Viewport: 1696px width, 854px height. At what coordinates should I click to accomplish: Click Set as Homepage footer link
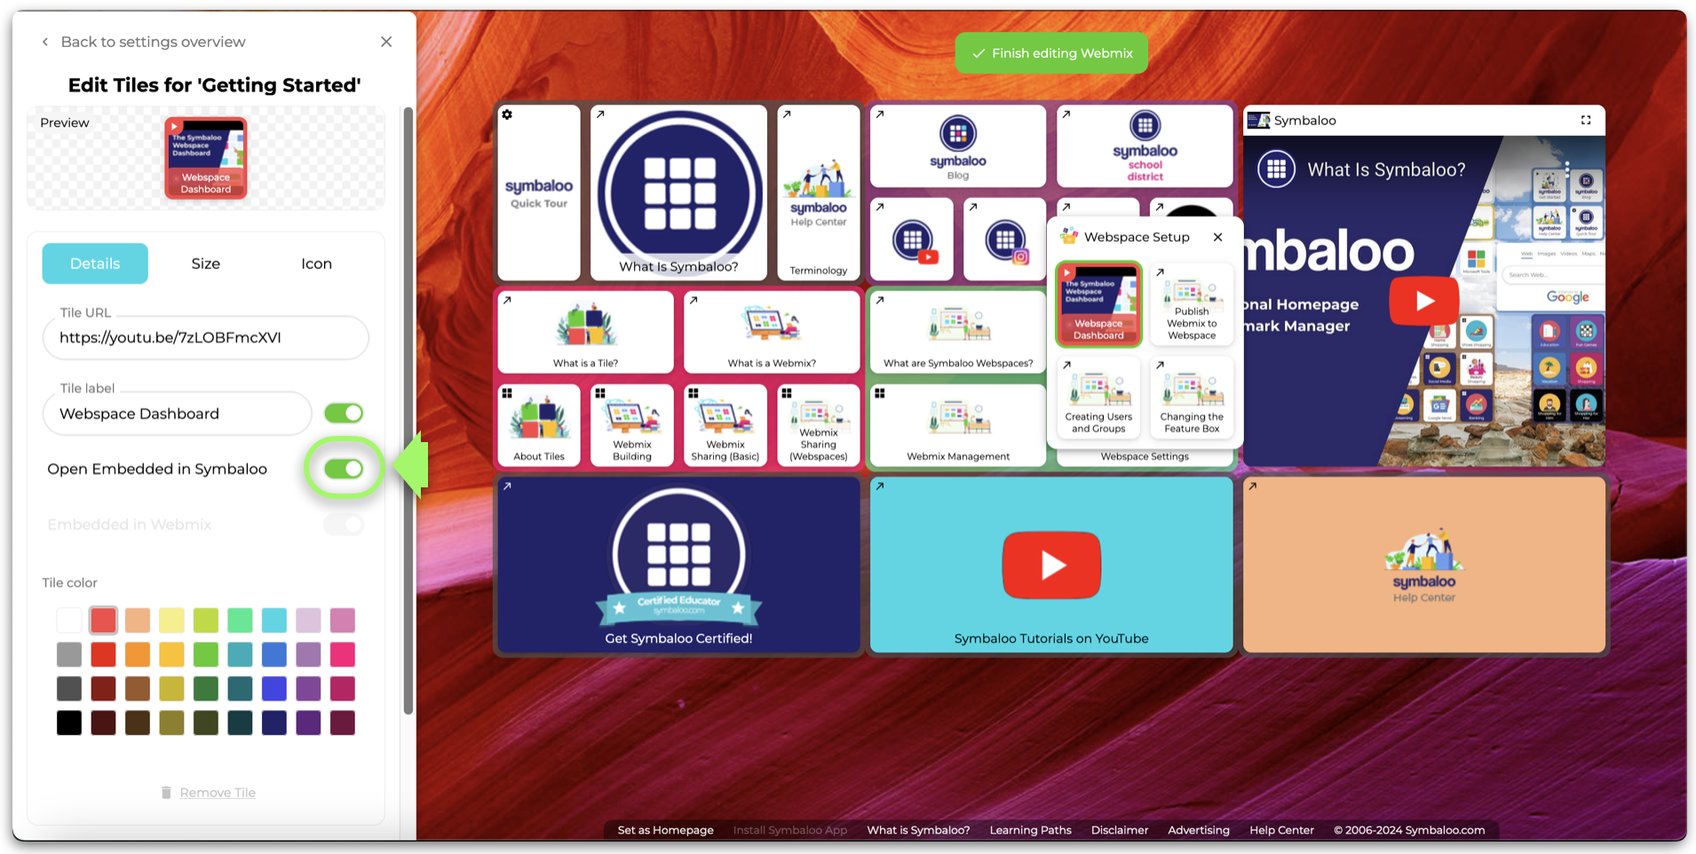(665, 830)
